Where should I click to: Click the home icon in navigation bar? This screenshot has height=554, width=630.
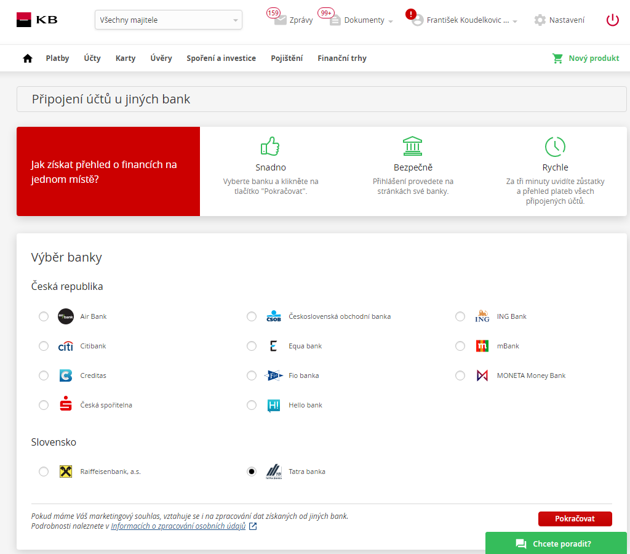tap(27, 58)
